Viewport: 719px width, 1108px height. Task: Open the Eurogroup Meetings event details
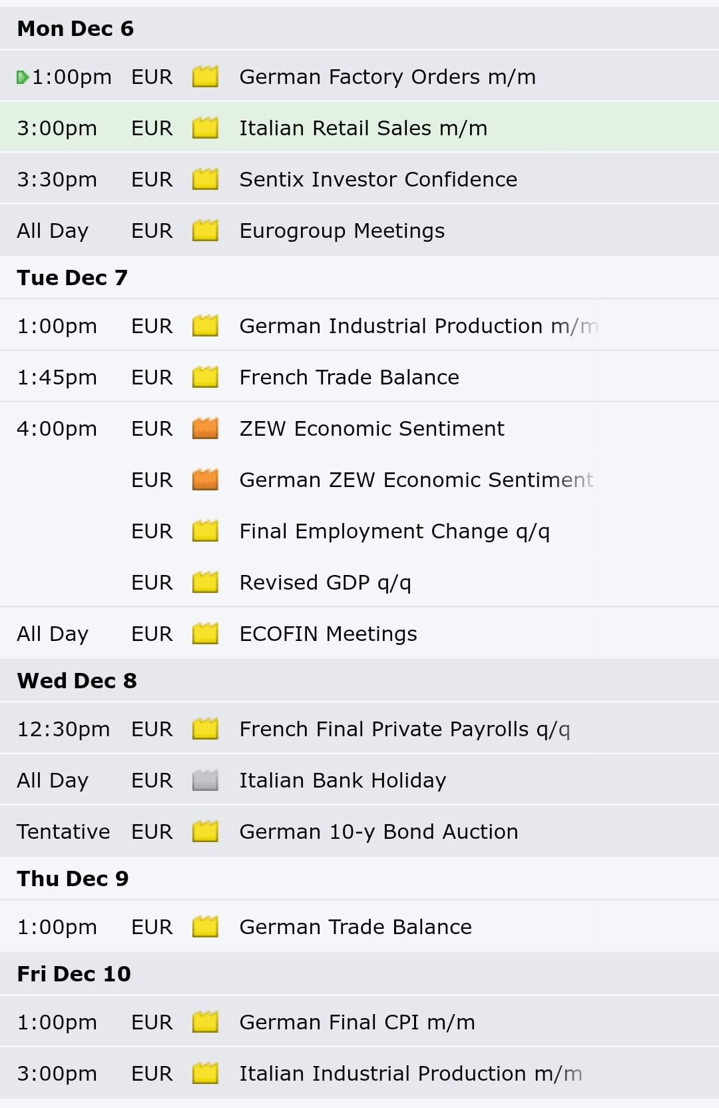(359, 231)
